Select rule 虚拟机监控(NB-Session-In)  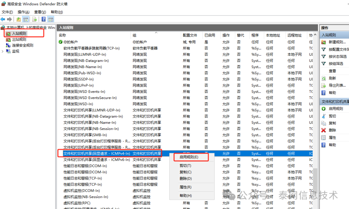86,197
